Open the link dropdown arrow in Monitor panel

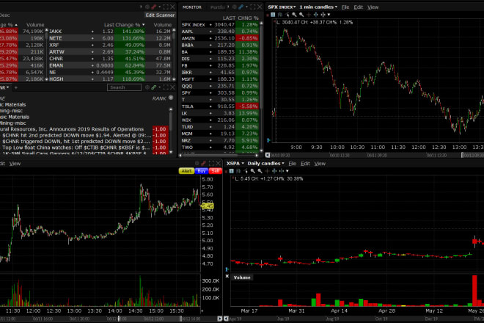pos(246,7)
